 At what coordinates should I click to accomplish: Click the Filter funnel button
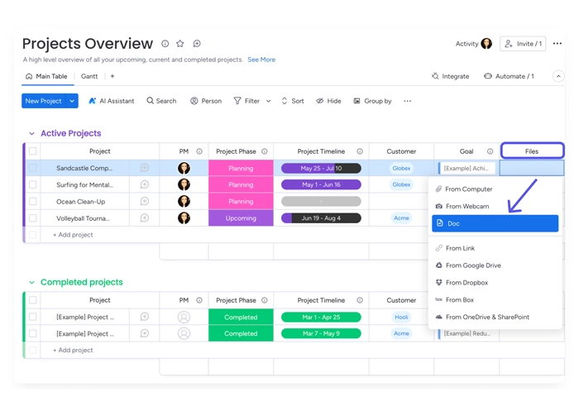pyautogui.click(x=246, y=101)
